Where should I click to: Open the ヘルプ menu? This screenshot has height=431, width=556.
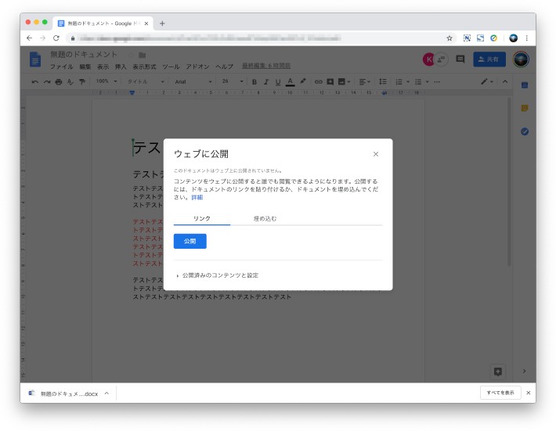[225, 66]
